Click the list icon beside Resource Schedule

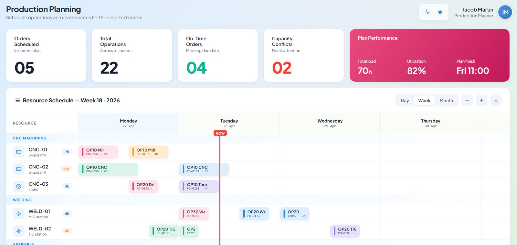pyautogui.click(x=17, y=100)
